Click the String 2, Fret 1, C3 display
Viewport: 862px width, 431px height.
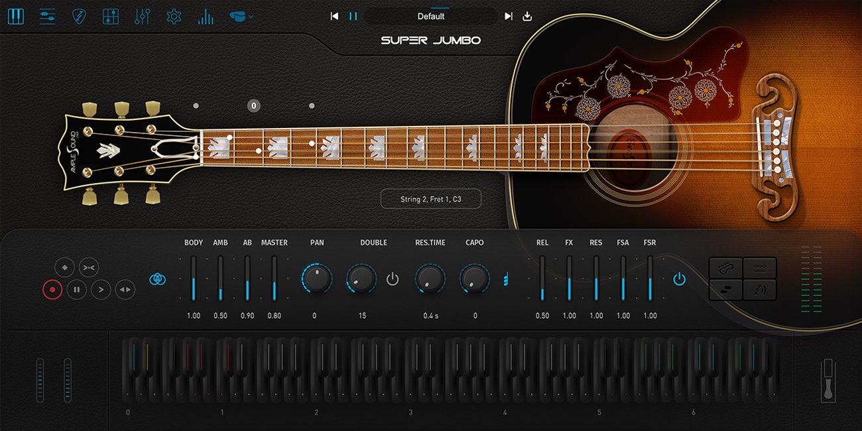(431, 199)
